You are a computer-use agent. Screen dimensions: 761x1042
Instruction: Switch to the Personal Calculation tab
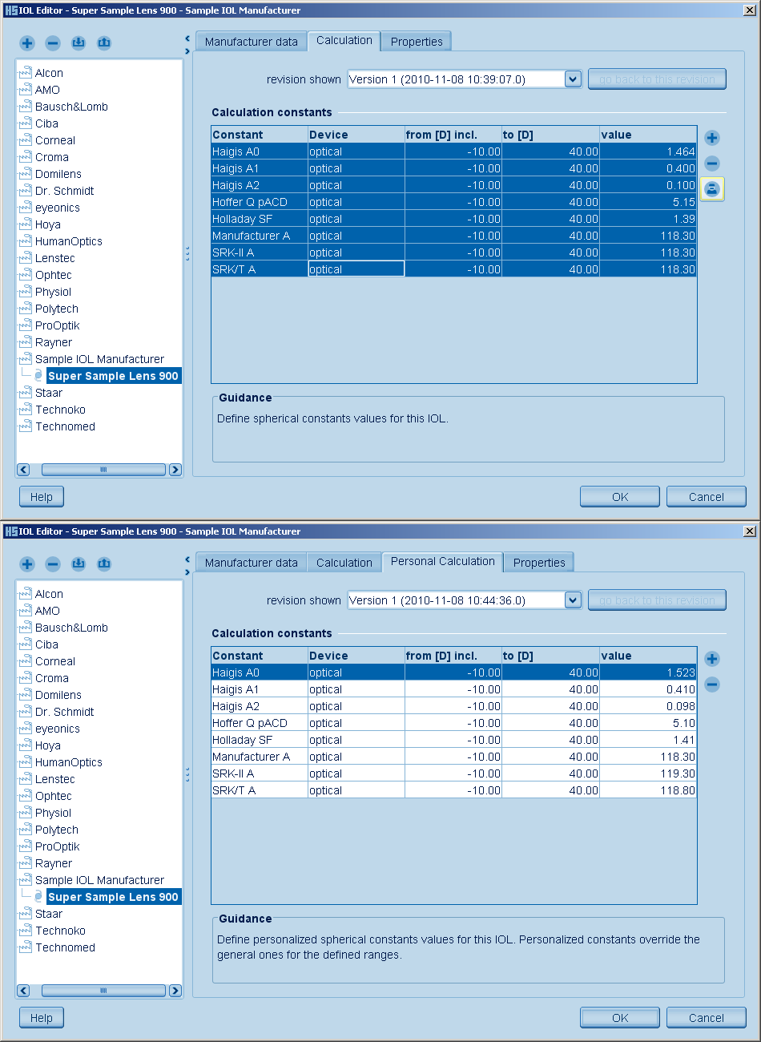[x=442, y=562]
